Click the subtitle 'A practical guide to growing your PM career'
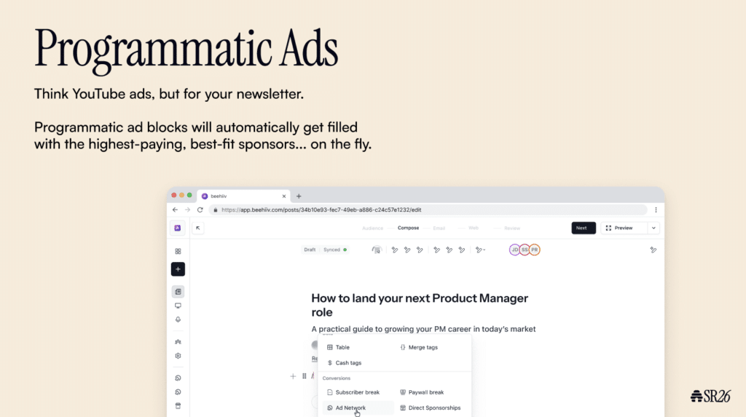Image resolution: width=746 pixels, height=417 pixels. [x=423, y=329]
